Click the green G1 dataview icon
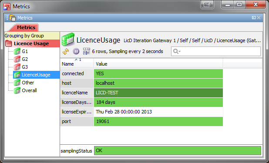This screenshot has width=269, height=163. [x=17, y=51]
